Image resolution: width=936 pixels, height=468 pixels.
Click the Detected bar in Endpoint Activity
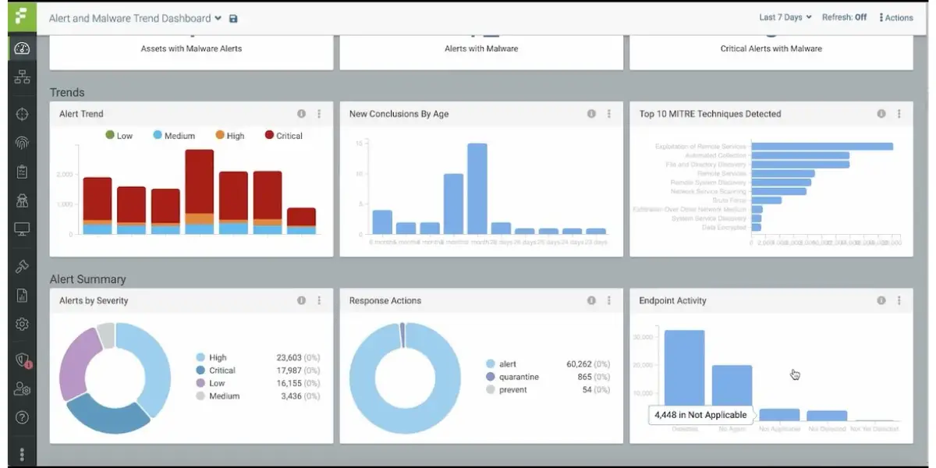[x=684, y=377]
